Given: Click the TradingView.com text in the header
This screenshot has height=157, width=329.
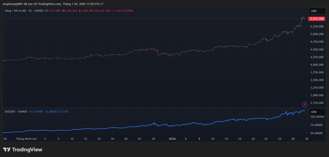Looking at the screenshot, I should coord(52,4).
